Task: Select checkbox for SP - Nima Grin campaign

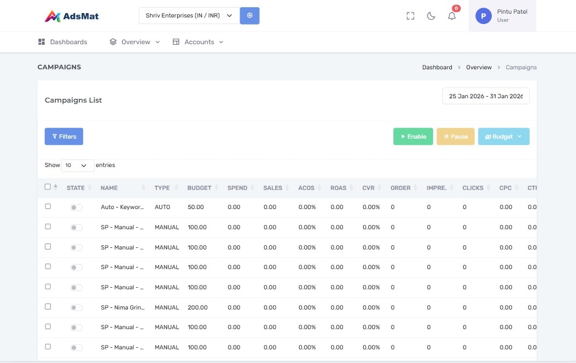Action: (48, 307)
